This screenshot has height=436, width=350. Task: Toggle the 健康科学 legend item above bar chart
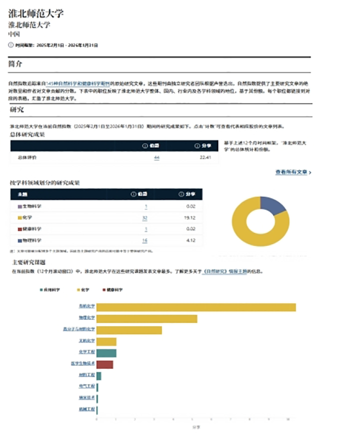click(112, 290)
